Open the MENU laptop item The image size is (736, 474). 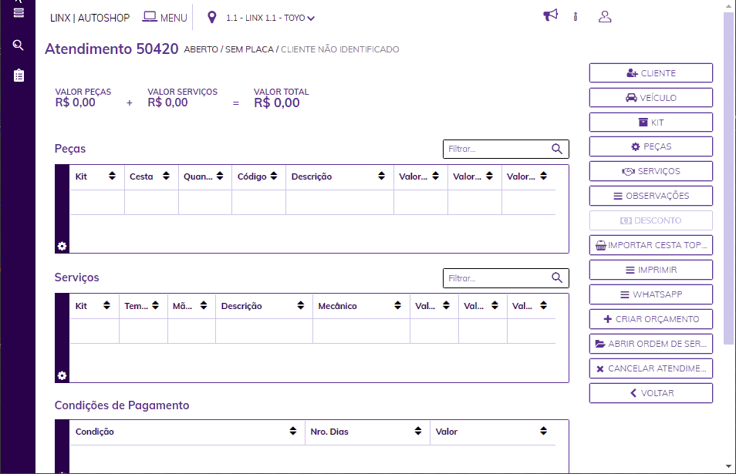pos(165,18)
